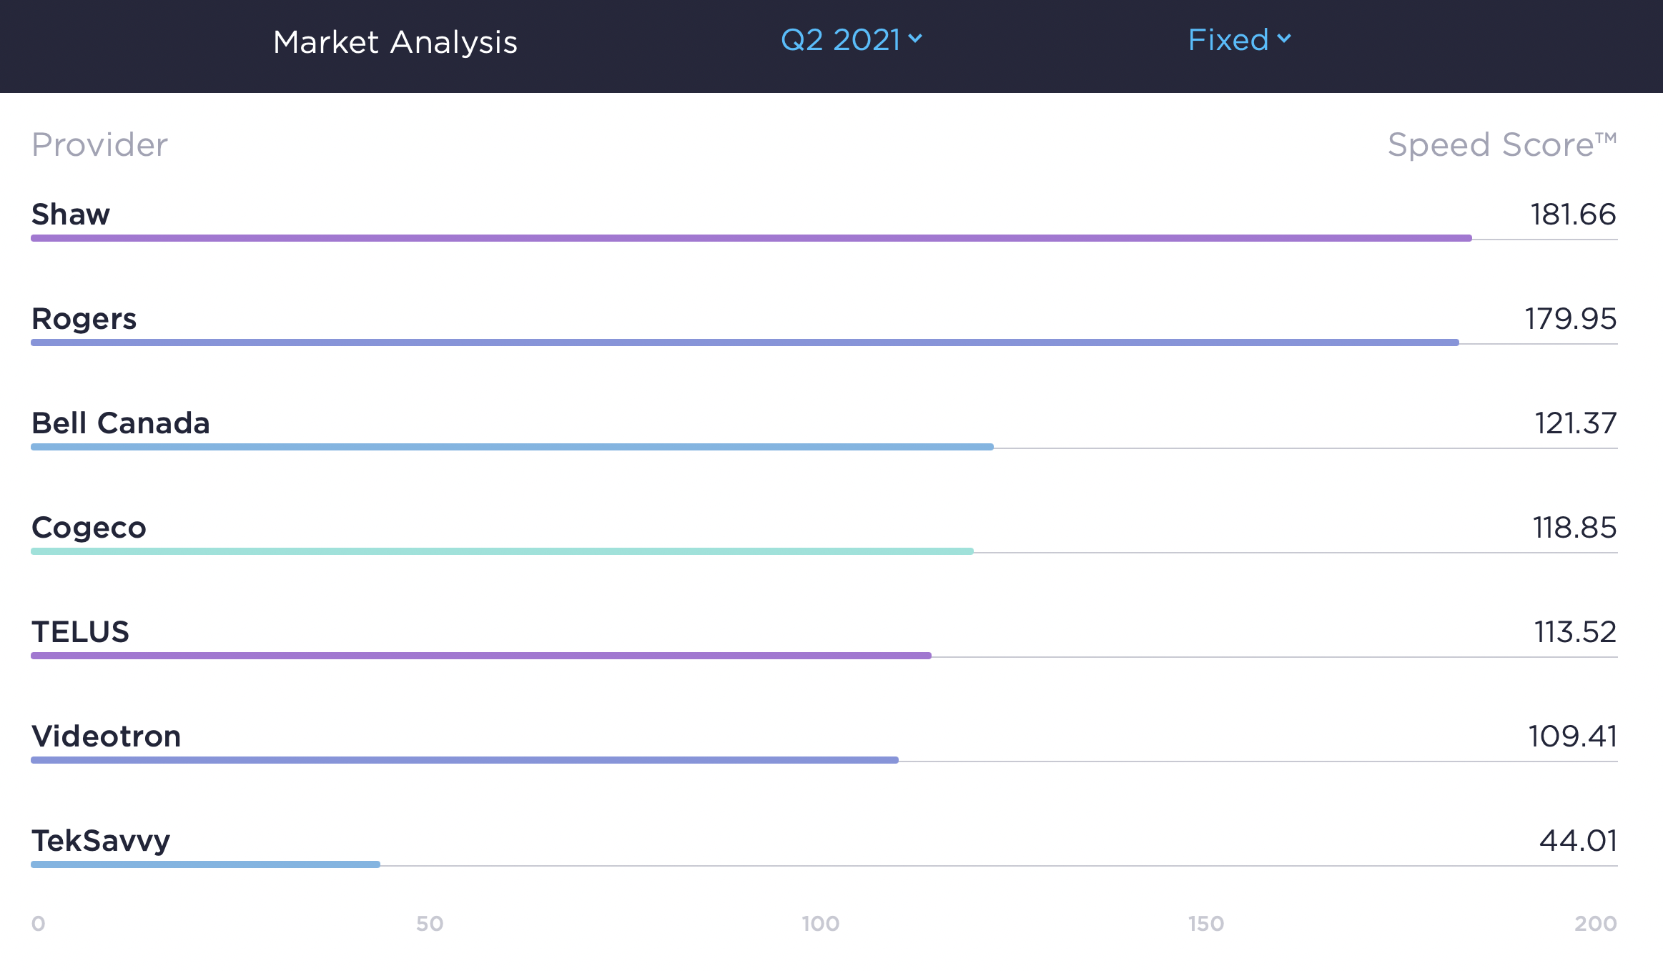Image resolution: width=1663 pixels, height=971 pixels.
Task: Click the Bell Canada provider label
Action: pos(120,423)
